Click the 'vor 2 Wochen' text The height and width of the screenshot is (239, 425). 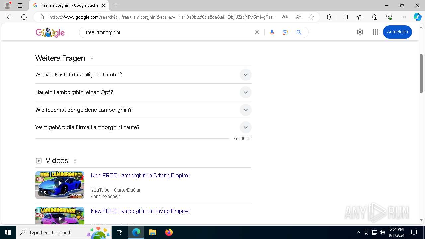[x=106, y=196]
